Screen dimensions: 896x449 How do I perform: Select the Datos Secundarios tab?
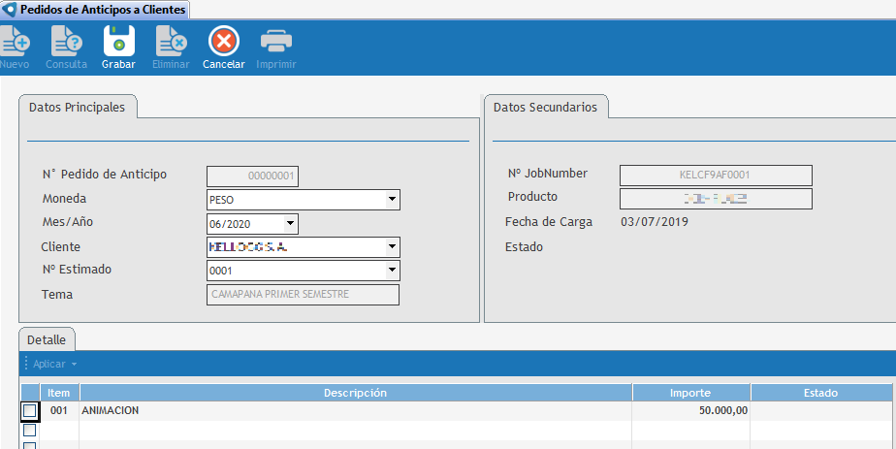pos(545,107)
